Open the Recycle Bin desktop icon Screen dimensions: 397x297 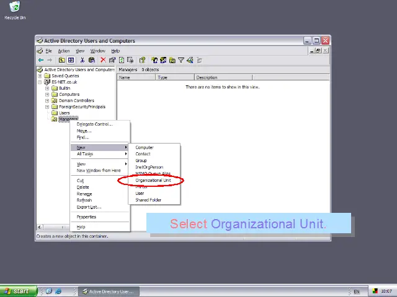pos(15,10)
